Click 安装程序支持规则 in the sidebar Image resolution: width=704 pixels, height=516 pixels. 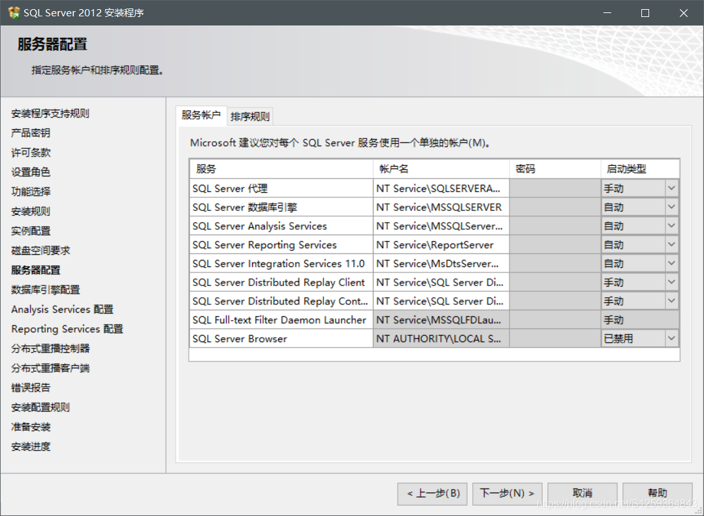(50, 113)
